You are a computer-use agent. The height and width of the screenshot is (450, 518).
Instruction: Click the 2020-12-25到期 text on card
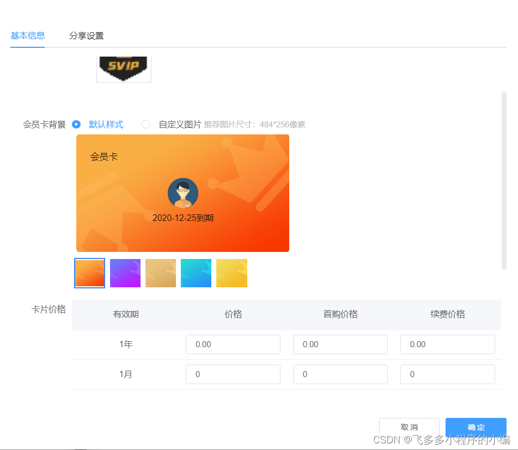click(x=183, y=218)
